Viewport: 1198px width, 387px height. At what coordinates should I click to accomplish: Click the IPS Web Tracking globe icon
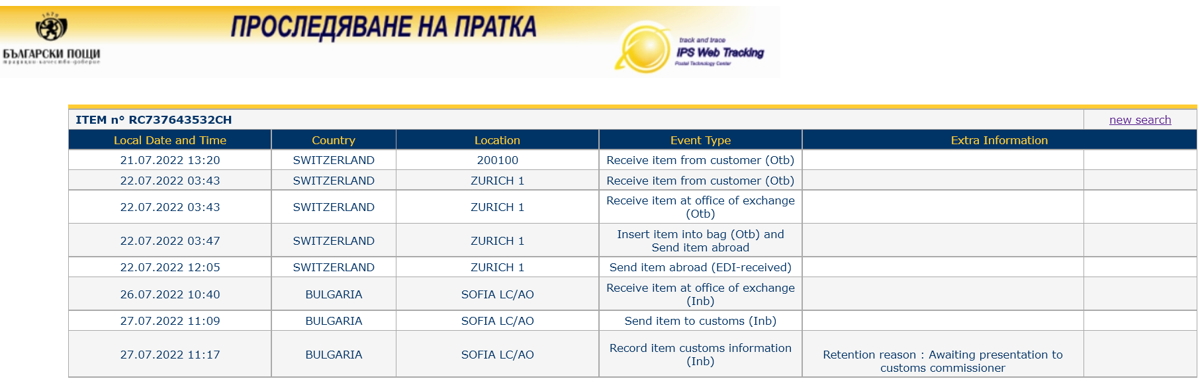pos(641,48)
